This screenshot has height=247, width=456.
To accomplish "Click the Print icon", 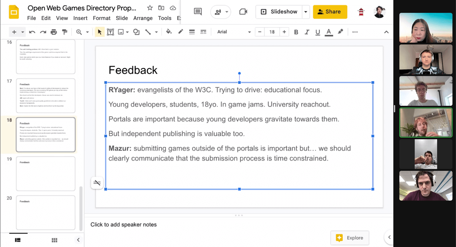I will [x=54, y=32].
